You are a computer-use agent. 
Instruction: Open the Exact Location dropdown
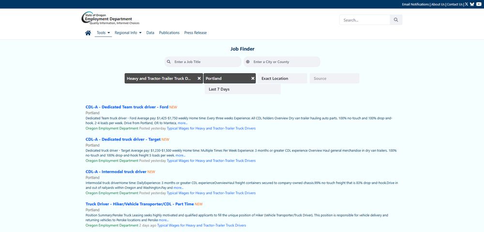(x=282, y=78)
